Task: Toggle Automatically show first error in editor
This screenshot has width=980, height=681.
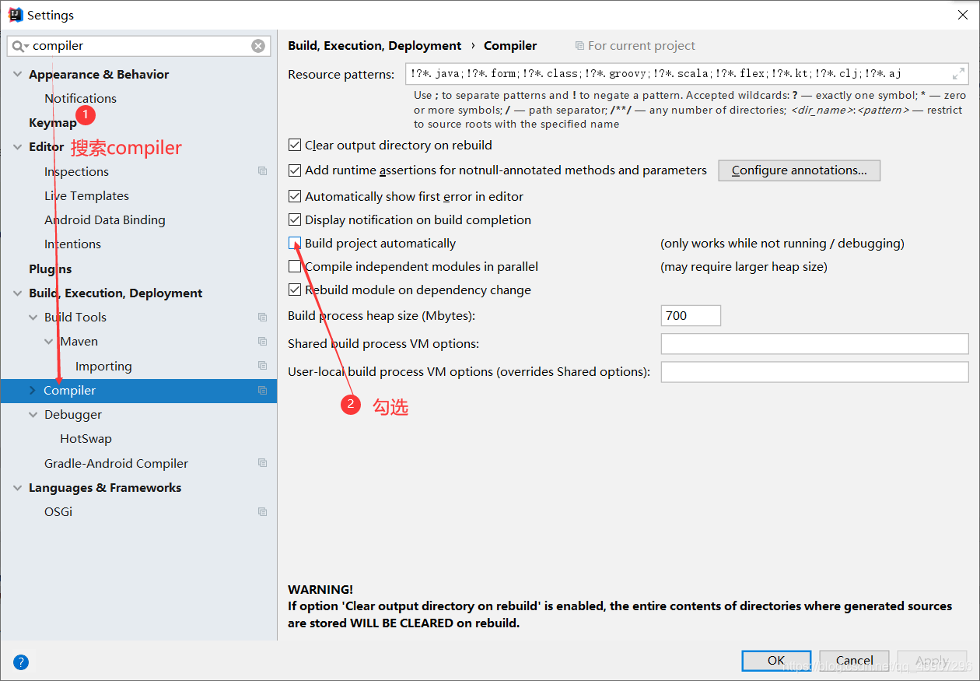Action: [x=295, y=196]
